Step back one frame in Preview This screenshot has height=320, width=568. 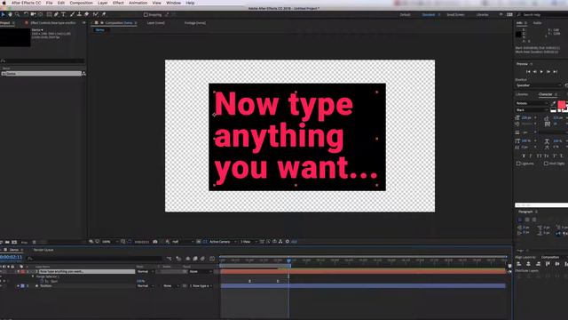(534, 72)
